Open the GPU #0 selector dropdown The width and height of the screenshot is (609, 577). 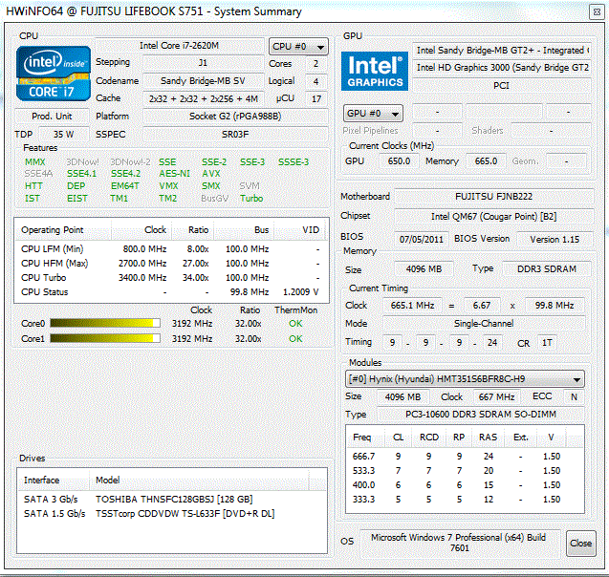coord(373,114)
